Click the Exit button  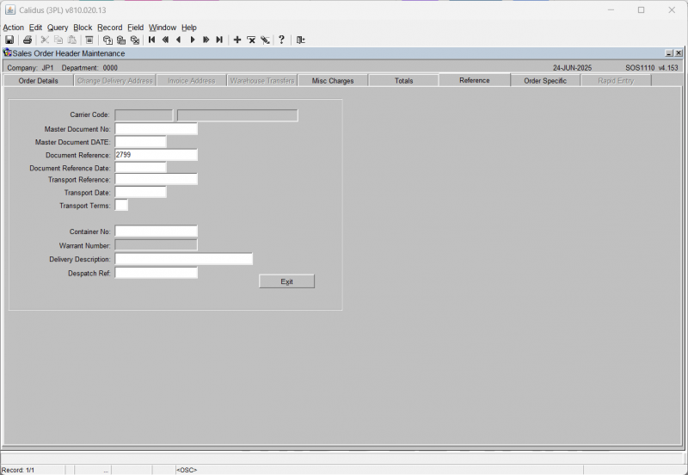[x=286, y=281]
